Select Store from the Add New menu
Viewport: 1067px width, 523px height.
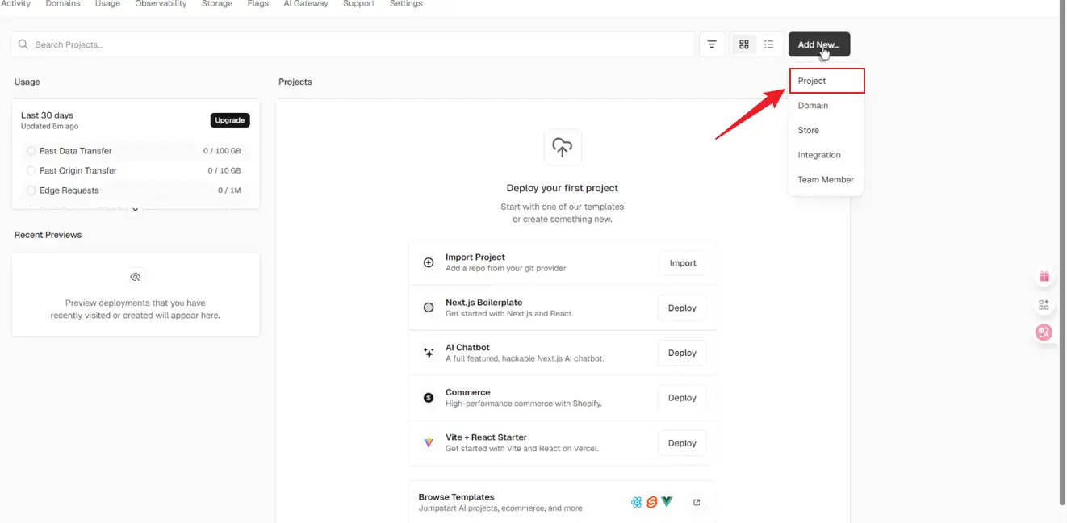pos(826,130)
